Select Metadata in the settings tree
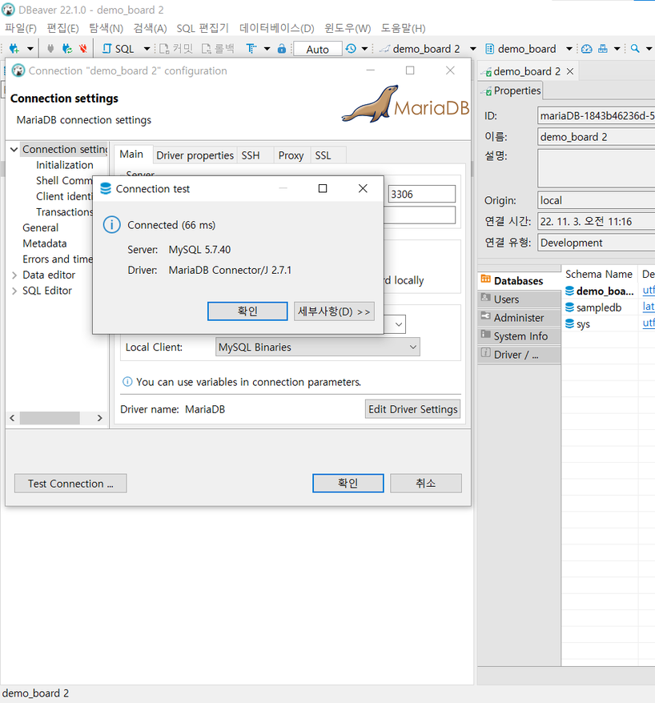The width and height of the screenshot is (655, 703). 45,243
